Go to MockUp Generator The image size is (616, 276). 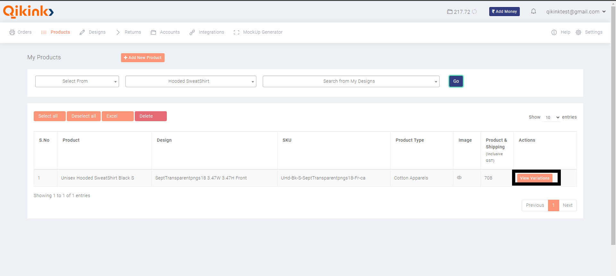(262, 32)
